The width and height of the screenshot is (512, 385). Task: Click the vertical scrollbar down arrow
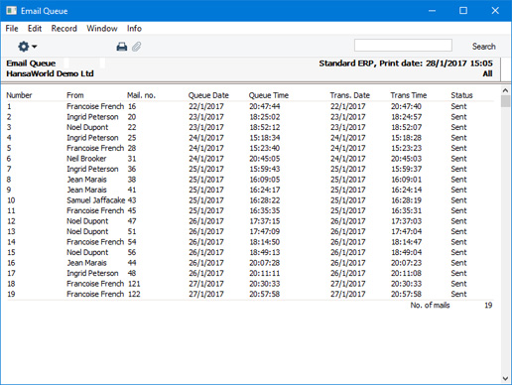pyautogui.click(x=505, y=378)
